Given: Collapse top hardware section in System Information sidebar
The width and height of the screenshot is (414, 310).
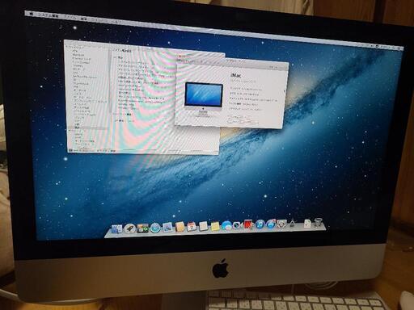Looking at the screenshot, I should coord(66,47).
